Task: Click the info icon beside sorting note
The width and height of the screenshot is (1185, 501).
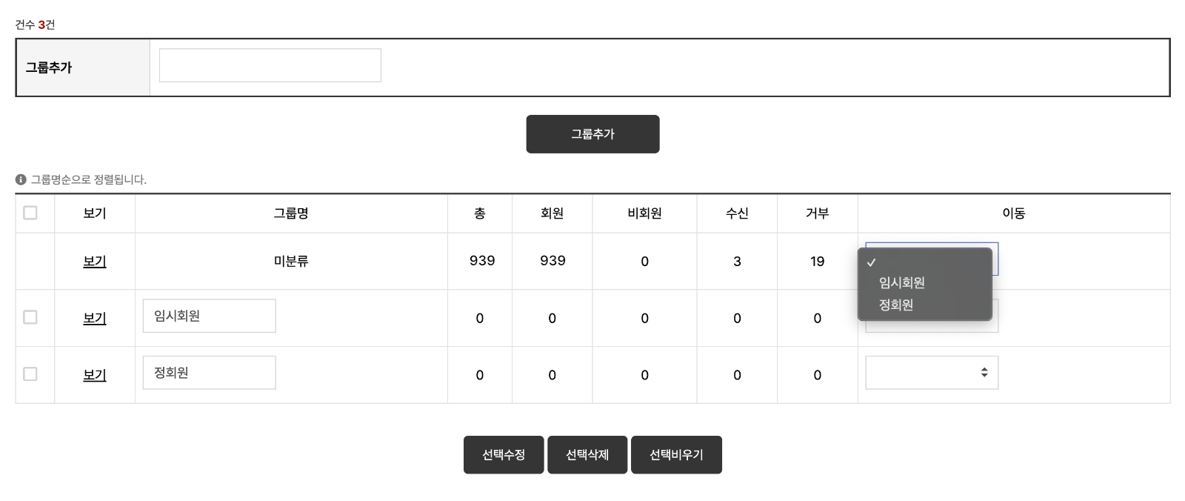Action: pyautogui.click(x=21, y=179)
